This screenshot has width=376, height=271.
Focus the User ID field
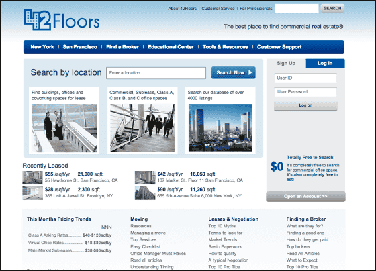pos(305,78)
